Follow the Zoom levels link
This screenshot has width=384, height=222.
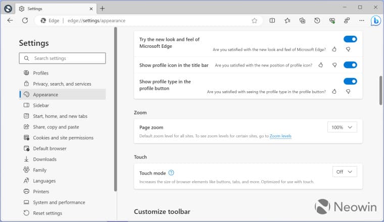280,136
